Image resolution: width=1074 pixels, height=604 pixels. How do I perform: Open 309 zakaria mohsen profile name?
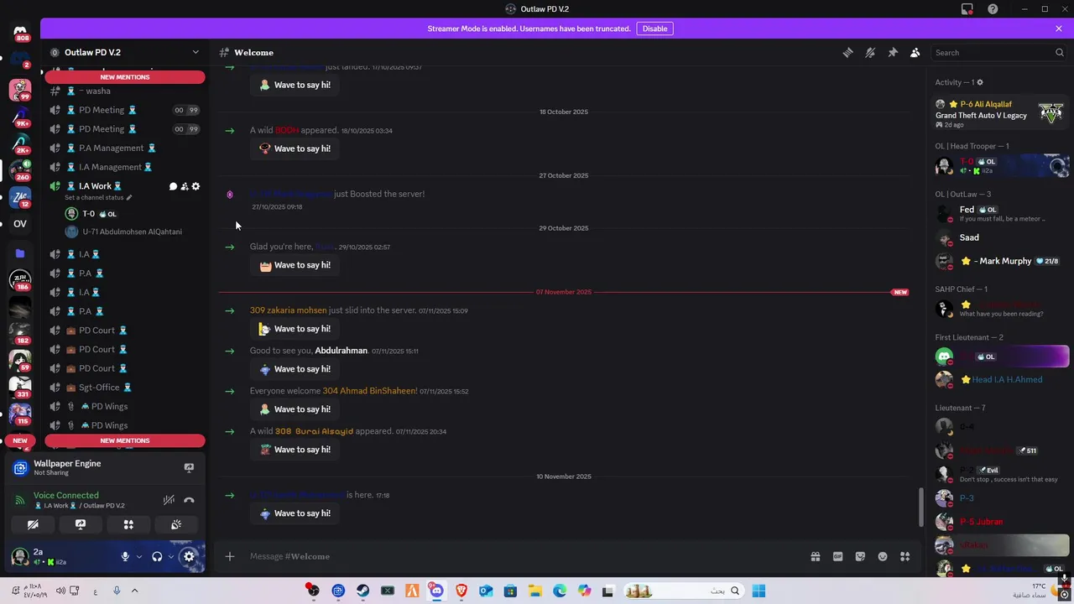point(288,310)
